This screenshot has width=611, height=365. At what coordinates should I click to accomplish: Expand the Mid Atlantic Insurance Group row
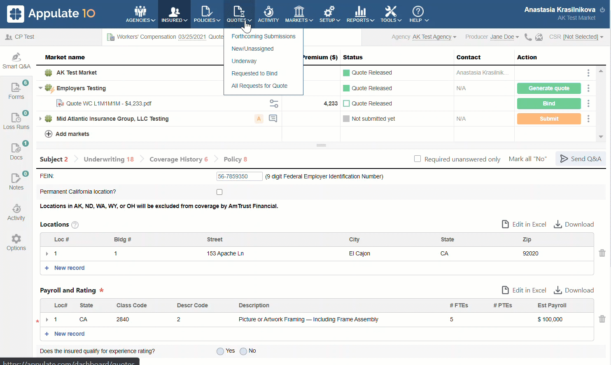coord(40,119)
